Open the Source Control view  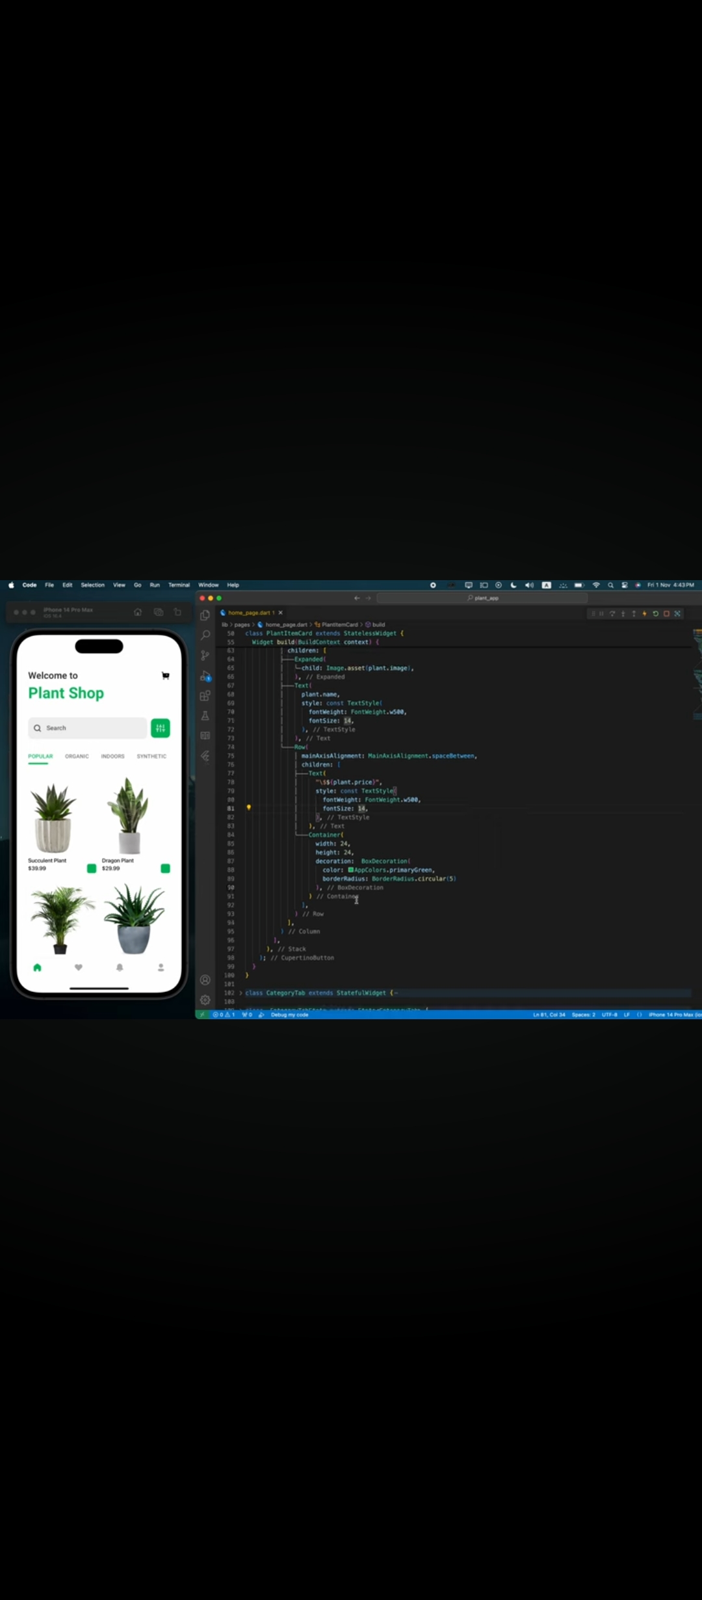(x=205, y=656)
